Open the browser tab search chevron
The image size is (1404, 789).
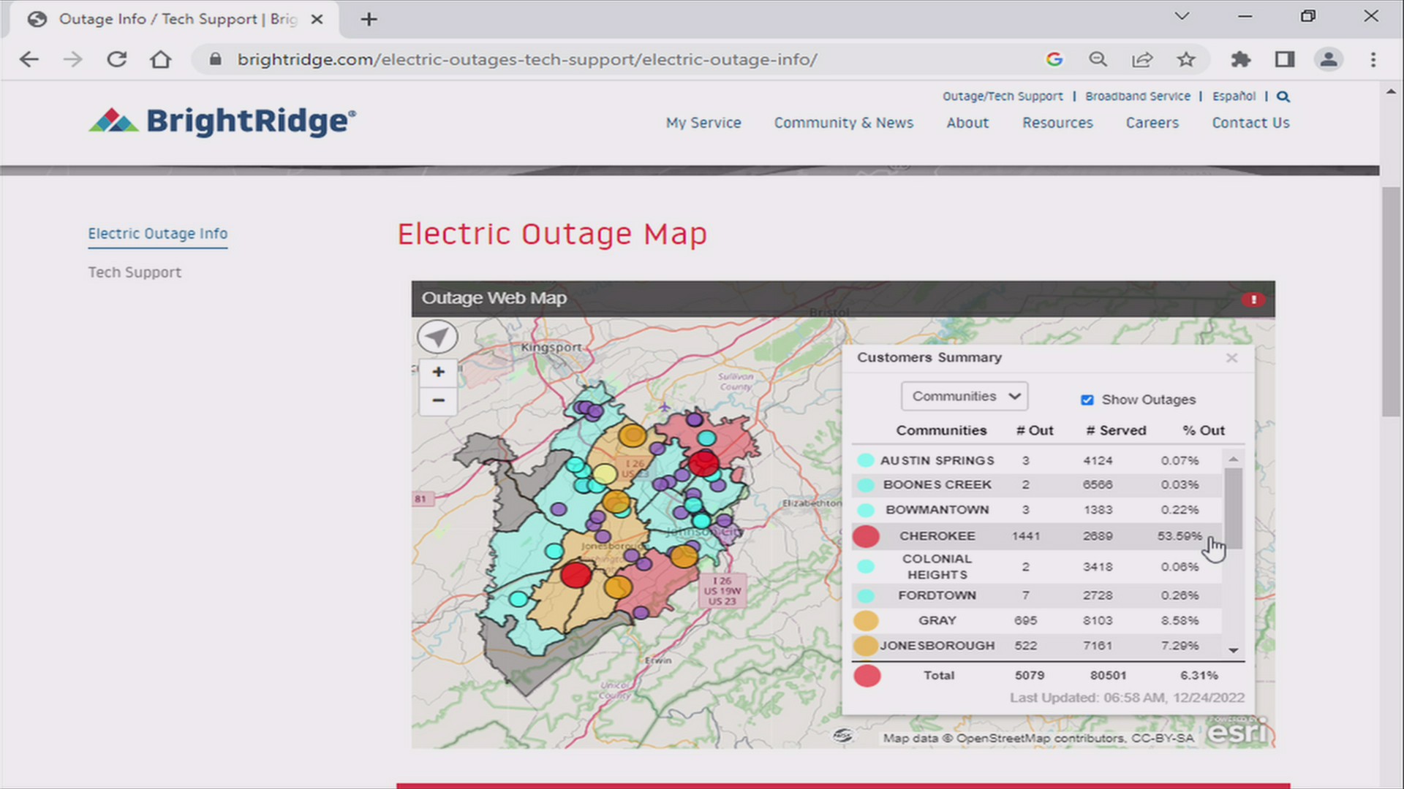(1182, 16)
